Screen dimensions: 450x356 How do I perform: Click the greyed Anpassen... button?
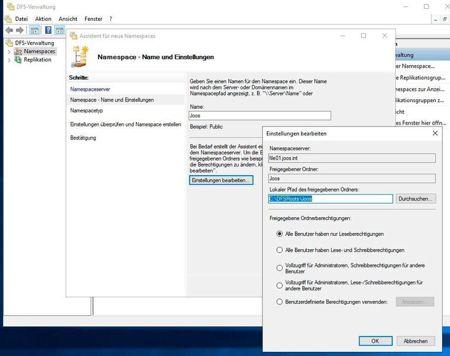pos(415,301)
